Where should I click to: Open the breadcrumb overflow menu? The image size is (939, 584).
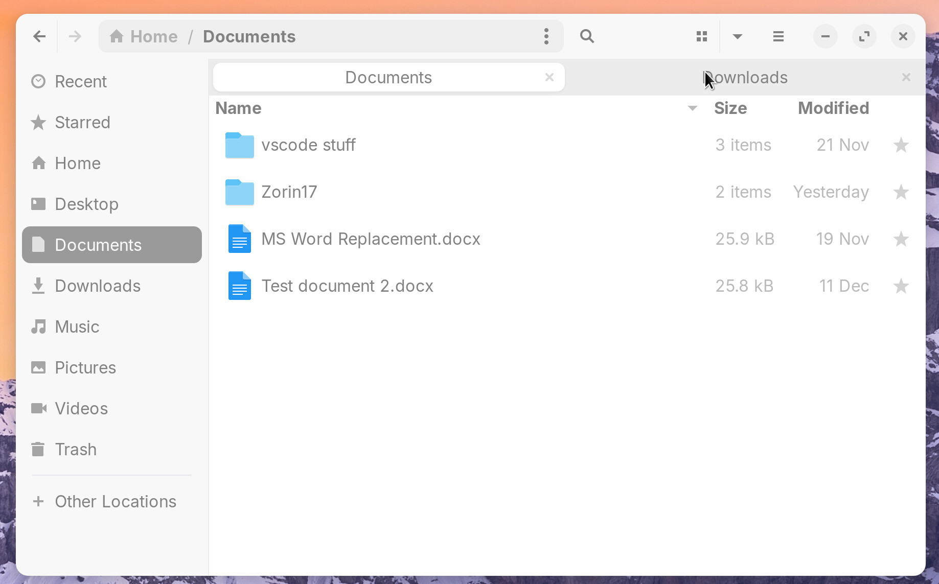click(x=546, y=36)
